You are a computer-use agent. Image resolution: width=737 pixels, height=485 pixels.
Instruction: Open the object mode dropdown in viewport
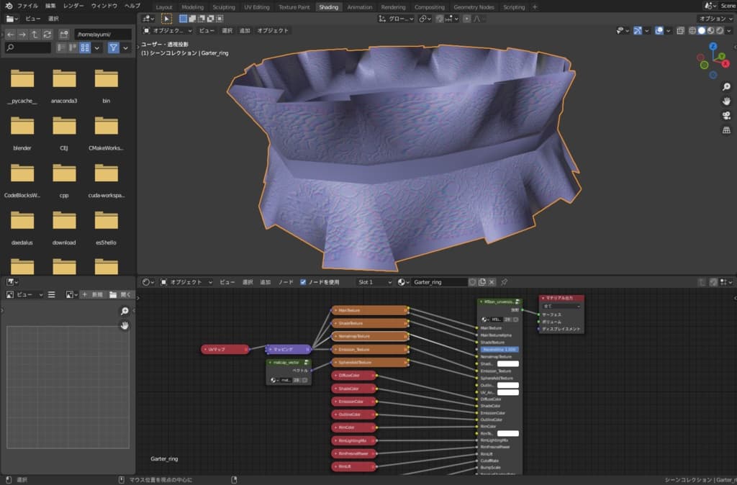pos(168,31)
